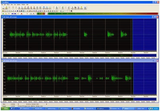Open the Help menu in menu bar
The image size is (160, 111).
27,4
